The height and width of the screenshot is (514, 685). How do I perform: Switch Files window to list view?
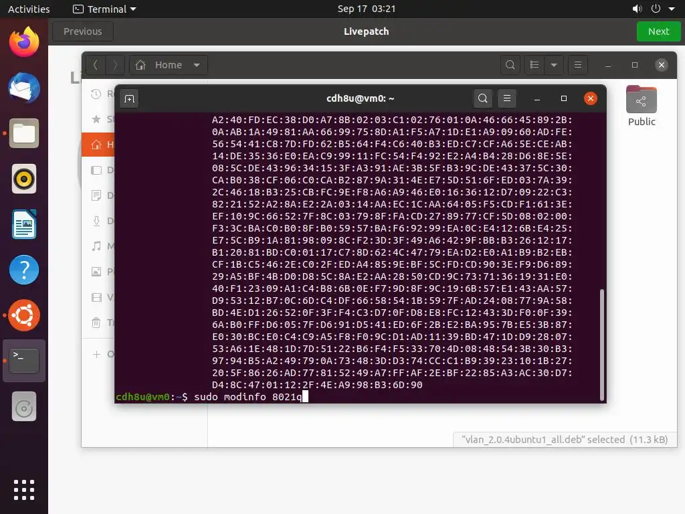pos(534,65)
